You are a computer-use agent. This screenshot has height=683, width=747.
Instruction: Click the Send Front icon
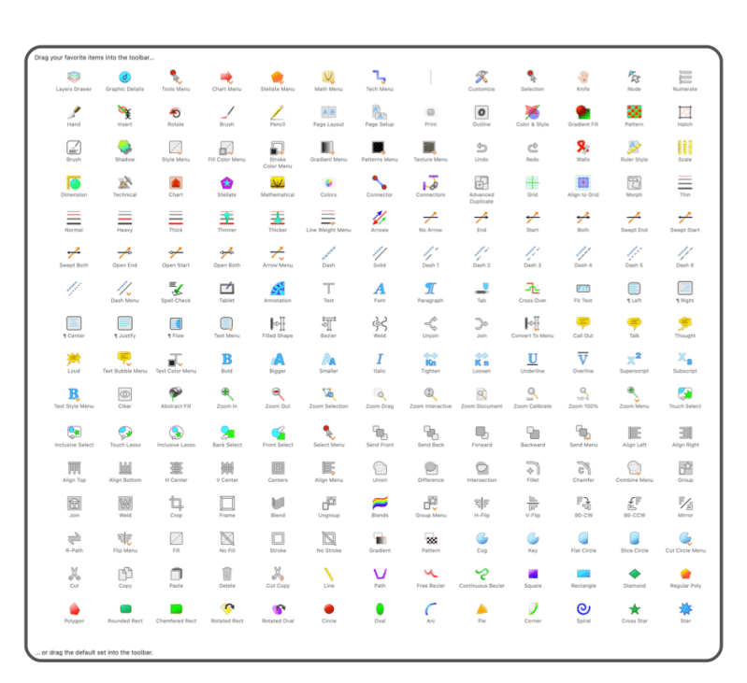click(380, 433)
